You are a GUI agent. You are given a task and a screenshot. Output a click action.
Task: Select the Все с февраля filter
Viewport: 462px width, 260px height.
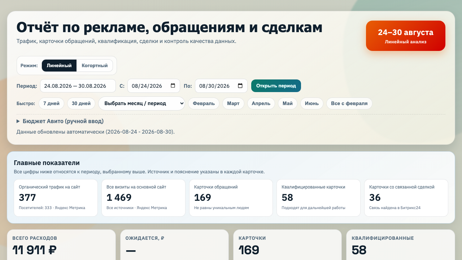pos(349,103)
